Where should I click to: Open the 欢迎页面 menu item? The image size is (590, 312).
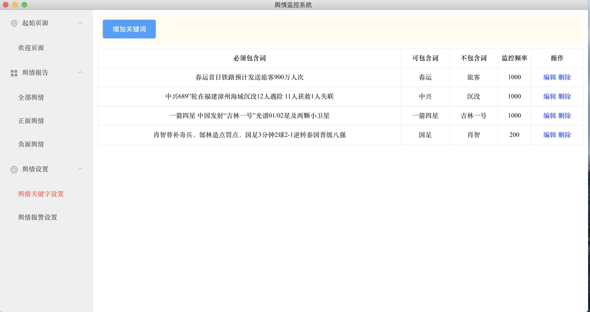click(31, 48)
